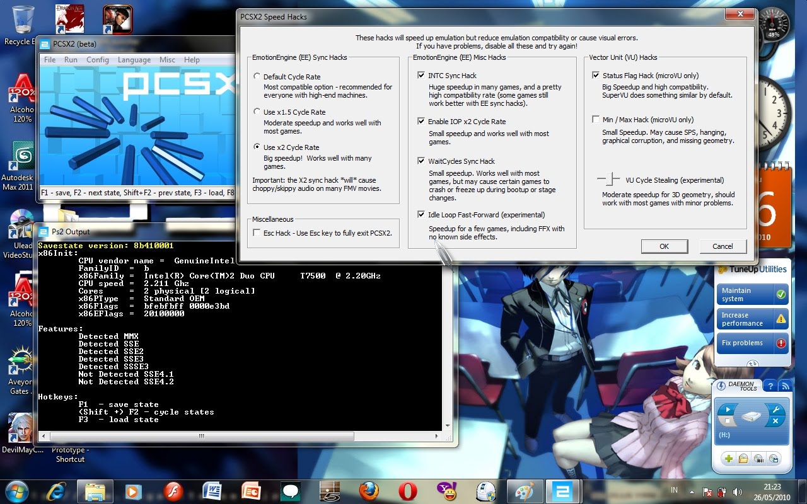Click the DAEMON Tools gadget RSS icon
Screen dimensions: 807x504
pos(784,386)
